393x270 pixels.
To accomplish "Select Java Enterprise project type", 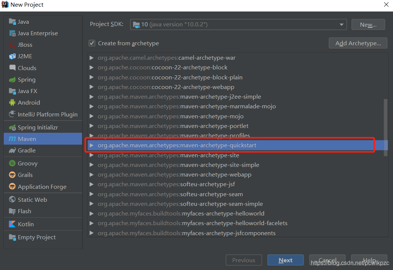I will [x=43, y=33].
